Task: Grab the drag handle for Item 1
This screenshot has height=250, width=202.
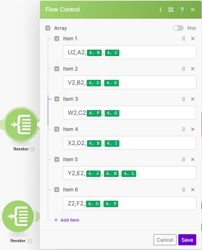Action: coord(184,38)
